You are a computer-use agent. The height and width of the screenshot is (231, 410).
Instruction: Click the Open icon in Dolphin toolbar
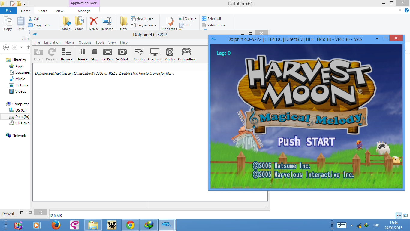(x=38, y=54)
